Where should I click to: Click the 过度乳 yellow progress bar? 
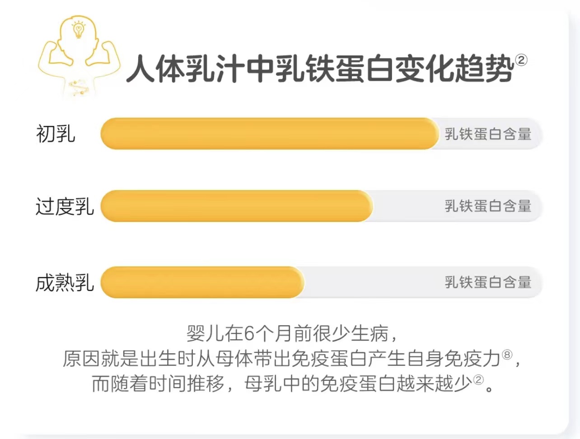(x=237, y=206)
